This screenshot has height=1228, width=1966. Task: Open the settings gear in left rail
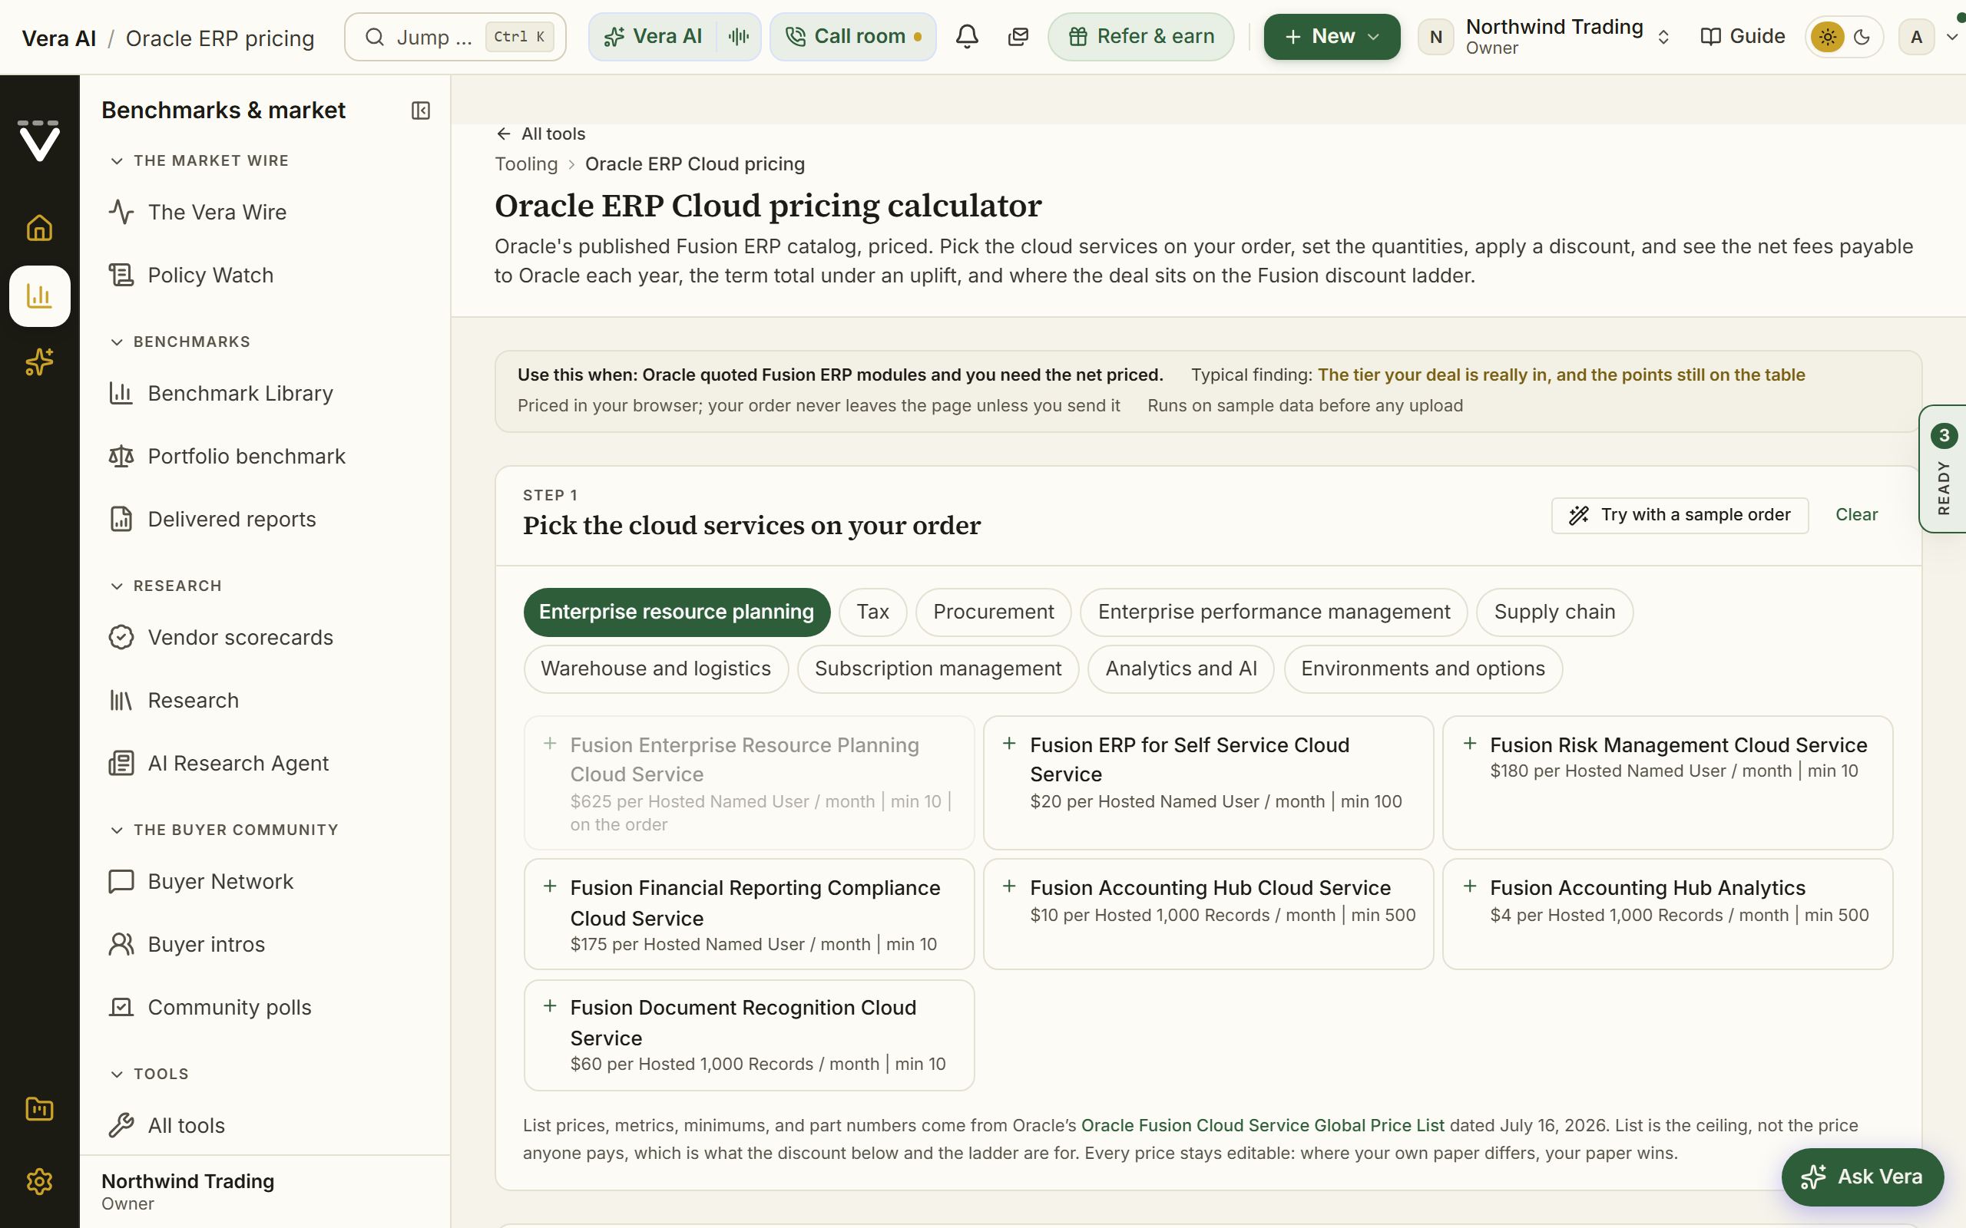[x=39, y=1181]
